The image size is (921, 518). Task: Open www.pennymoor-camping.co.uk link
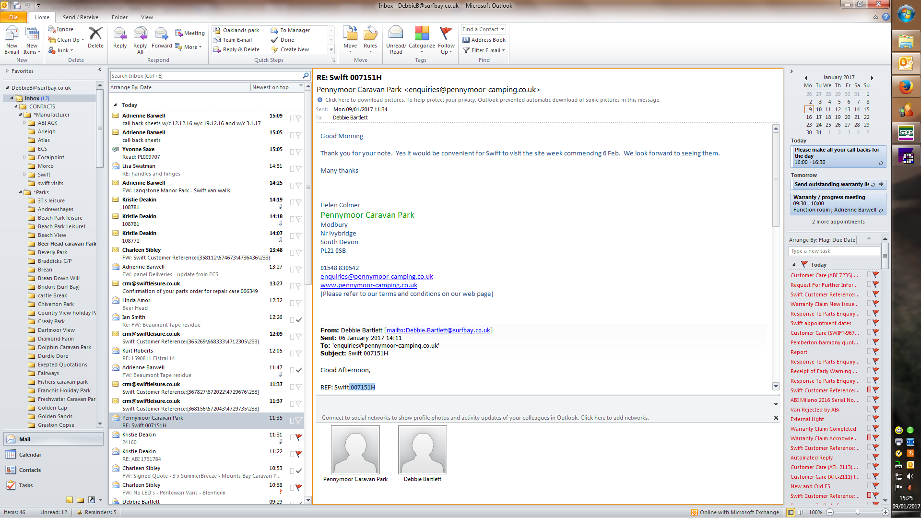[368, 285]
